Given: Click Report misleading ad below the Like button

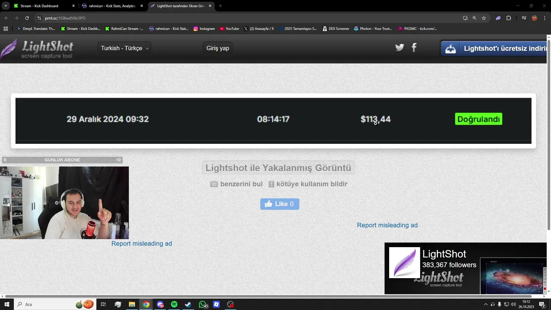Looking at the screenshot, I should (387, 225).
